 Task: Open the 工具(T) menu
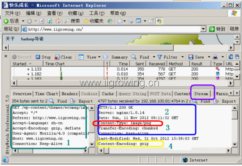pos(97,13)
